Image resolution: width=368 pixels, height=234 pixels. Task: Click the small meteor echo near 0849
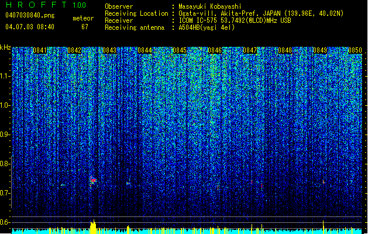click(323, 182)
